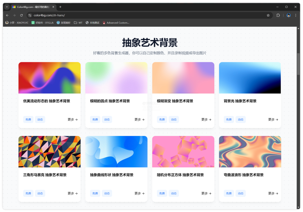
Task: Toggle the 动态 tag on 背景光 card
Action: 240,119
